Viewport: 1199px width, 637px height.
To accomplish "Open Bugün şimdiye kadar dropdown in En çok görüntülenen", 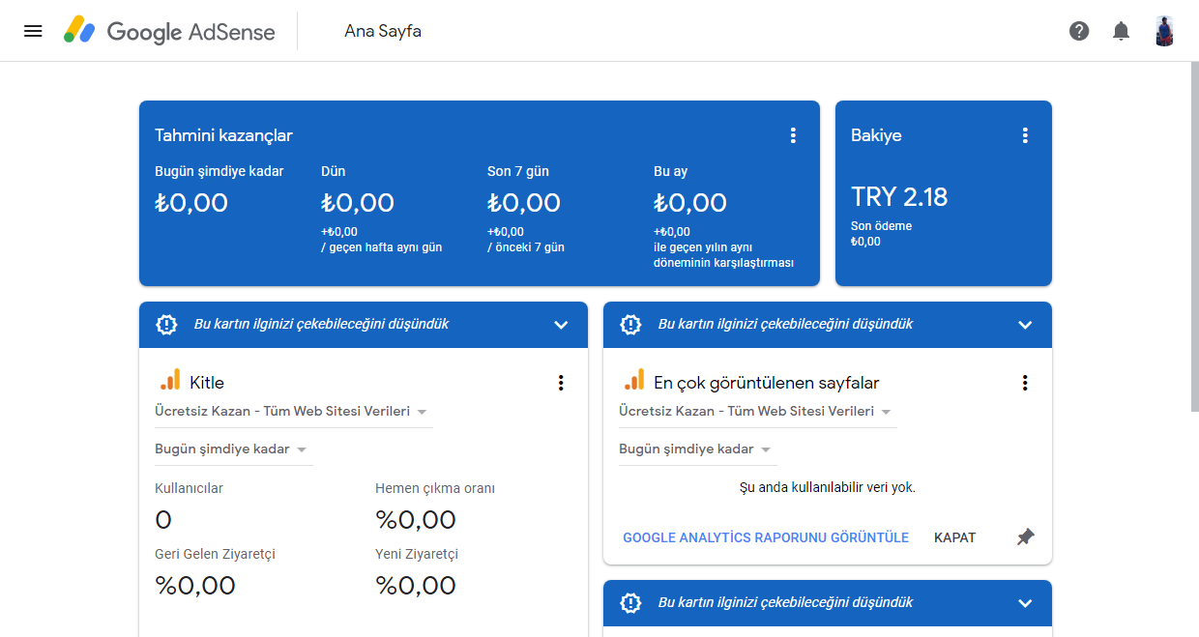I will (697, 449).
